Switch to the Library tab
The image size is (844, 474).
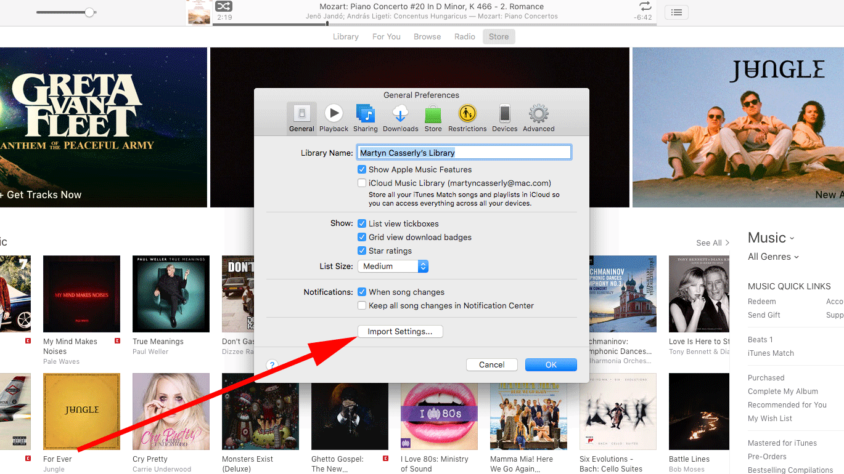coord(345,36)
